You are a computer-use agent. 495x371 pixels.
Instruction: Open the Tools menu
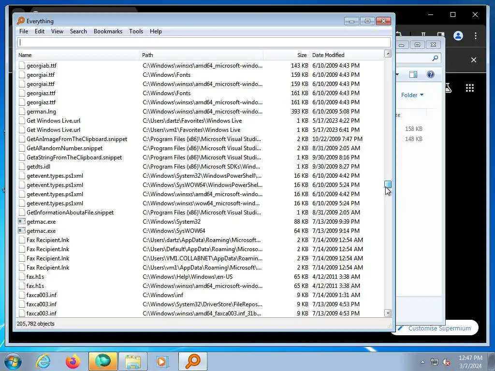[136, 31]
